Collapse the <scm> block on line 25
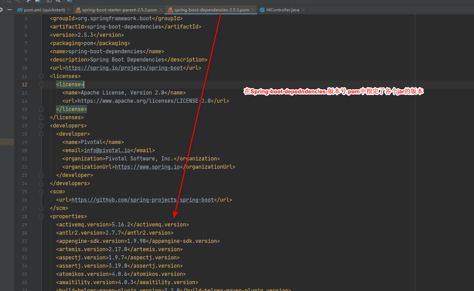474x291 pixels. point(41,192)
